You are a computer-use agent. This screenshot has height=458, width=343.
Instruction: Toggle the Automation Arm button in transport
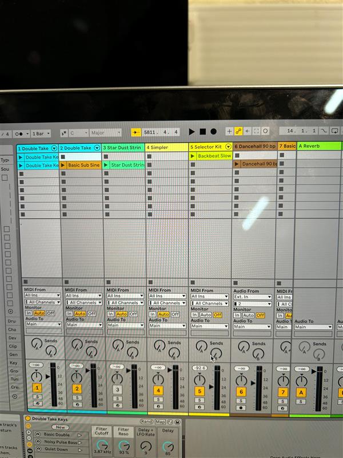tap(238, 132)
